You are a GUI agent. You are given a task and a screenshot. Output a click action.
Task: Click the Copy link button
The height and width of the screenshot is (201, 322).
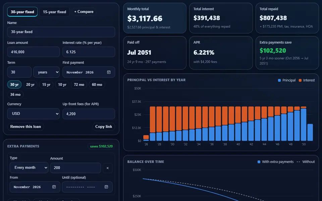click(x=104, y=127)
